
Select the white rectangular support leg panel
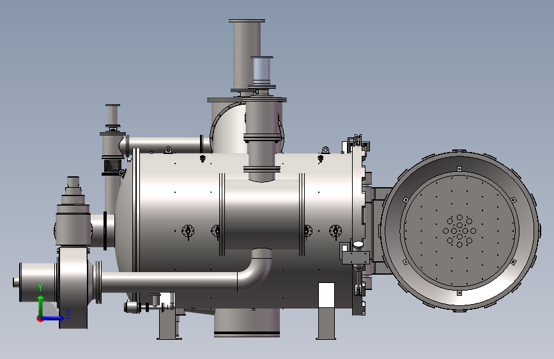click(x=327, y=294)
